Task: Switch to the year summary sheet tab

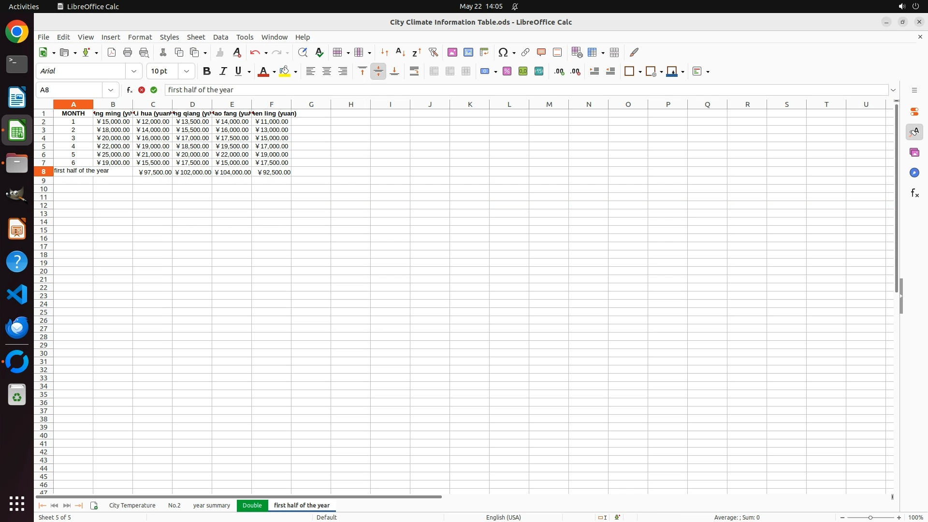Action: [x=211, y=506]
